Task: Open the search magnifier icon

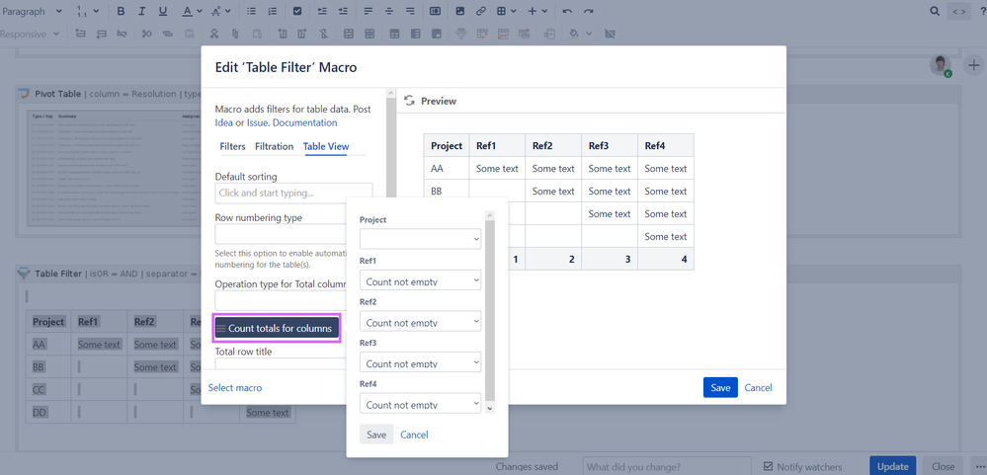Action: [x=936, y=11]
